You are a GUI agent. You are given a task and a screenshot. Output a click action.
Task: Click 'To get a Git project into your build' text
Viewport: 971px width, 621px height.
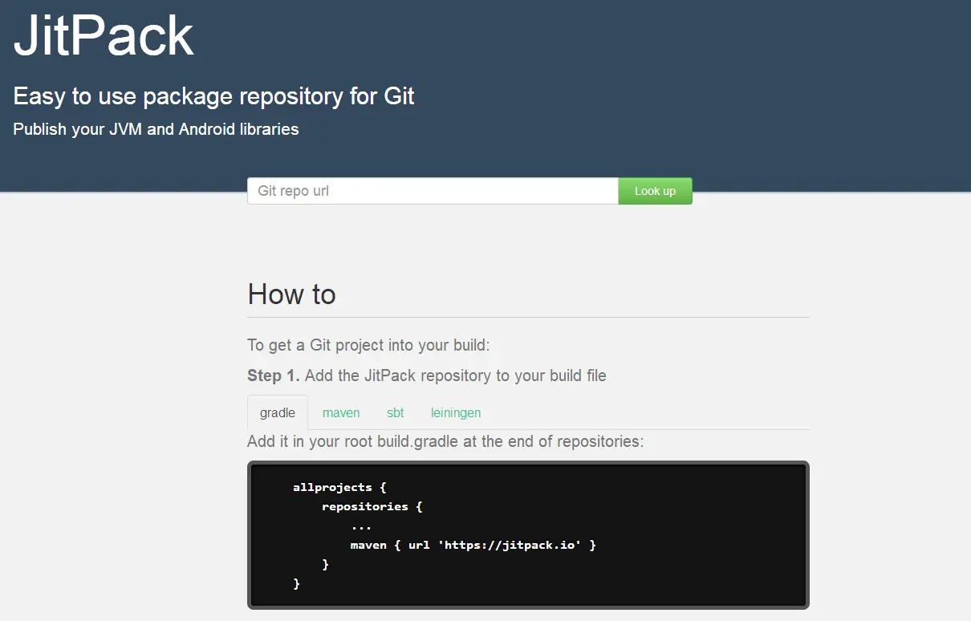tap(368, 346)
